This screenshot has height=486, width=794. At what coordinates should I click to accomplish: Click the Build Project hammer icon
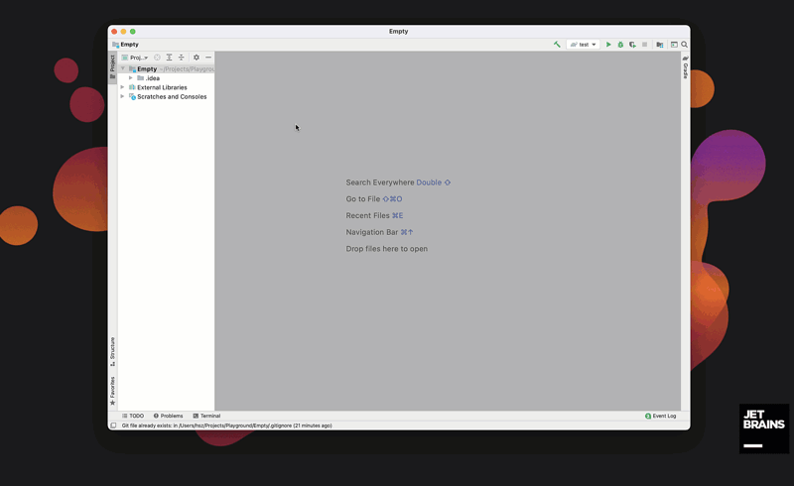557,45
